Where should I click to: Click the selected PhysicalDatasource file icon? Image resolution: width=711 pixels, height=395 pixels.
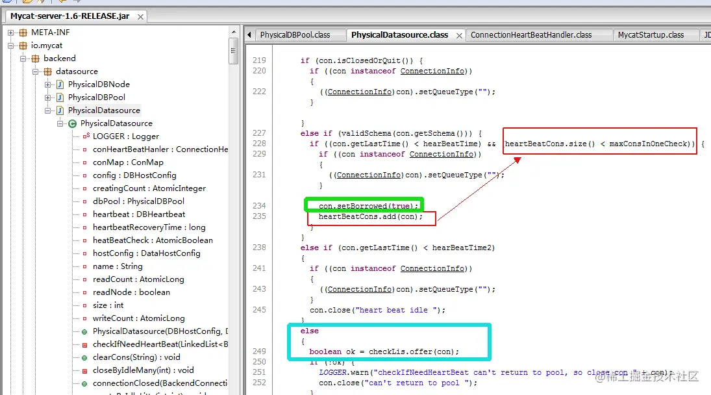(60, 110)
